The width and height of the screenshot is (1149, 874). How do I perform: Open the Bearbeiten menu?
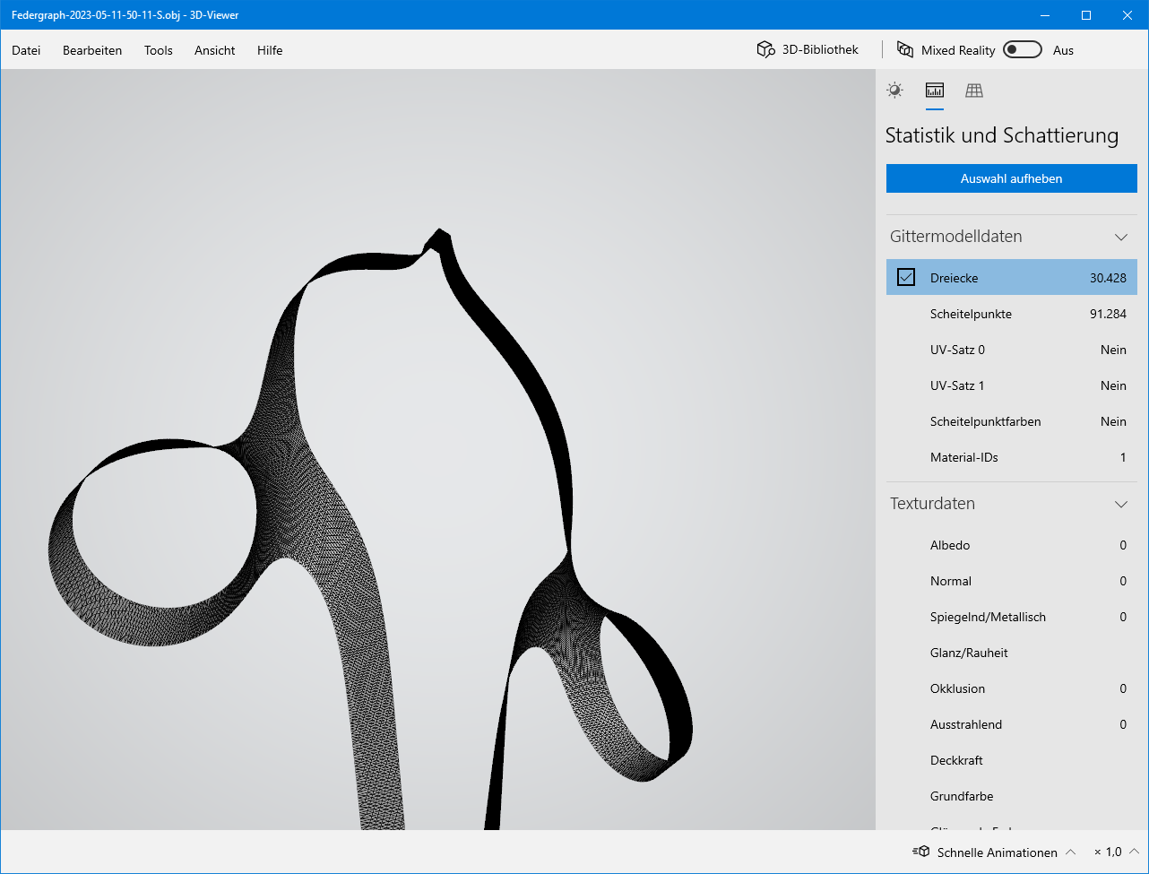coord(92,50)
